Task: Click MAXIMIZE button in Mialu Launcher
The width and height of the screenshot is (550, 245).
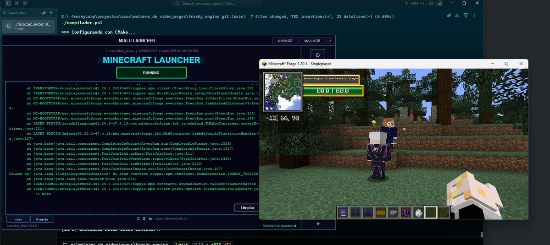Action: tap(312, 41)
